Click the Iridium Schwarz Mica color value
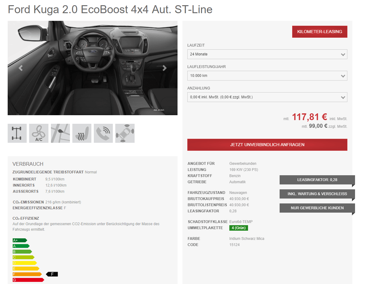 click(247, 239)
